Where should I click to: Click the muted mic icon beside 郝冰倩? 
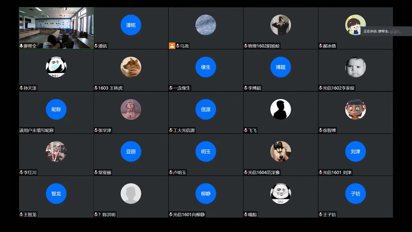(x=320, y=46)
